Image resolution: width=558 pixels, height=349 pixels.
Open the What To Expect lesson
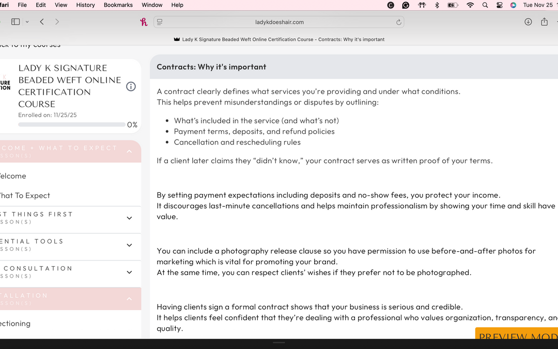pos(25,195)
